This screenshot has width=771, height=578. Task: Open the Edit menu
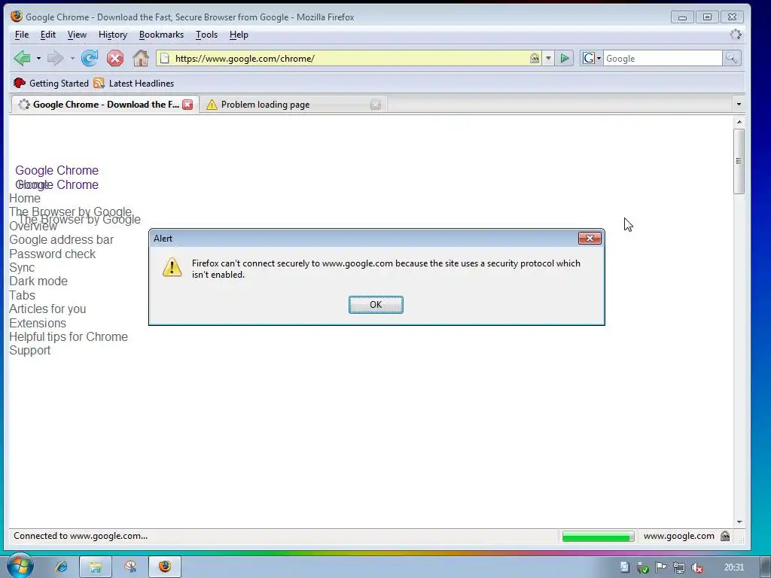coord(47,35)
